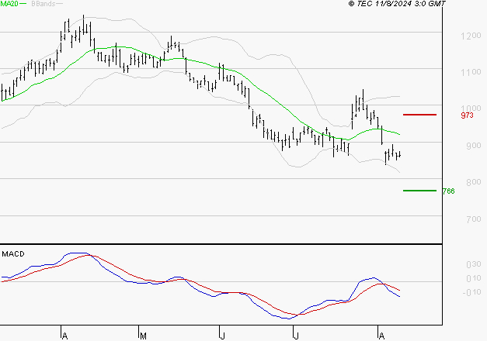The height and width of the screenshot is (341, 487).
Task: Click the first A month label
Action: click(x=64, y=336)
